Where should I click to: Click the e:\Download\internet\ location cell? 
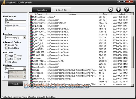[x=57, y=23]
